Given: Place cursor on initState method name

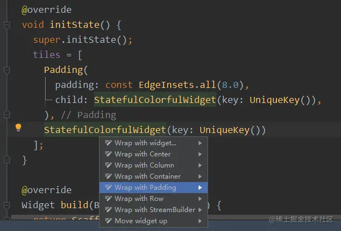Looking at the screenshot, I should 75,24.
